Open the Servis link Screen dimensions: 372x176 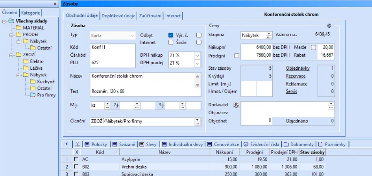[292, 91]
